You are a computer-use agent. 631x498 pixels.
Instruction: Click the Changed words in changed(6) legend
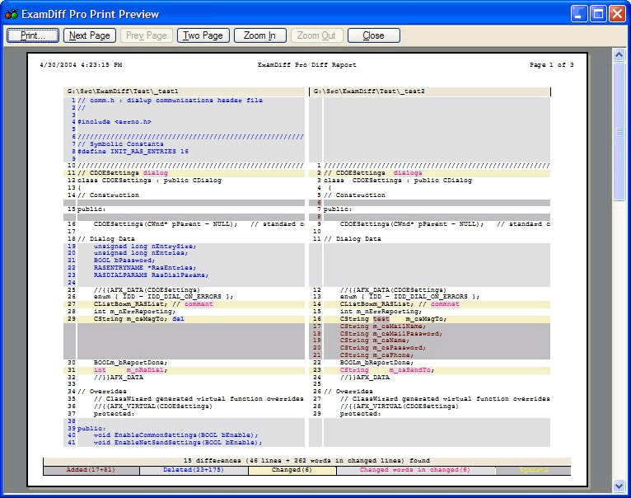415,470
